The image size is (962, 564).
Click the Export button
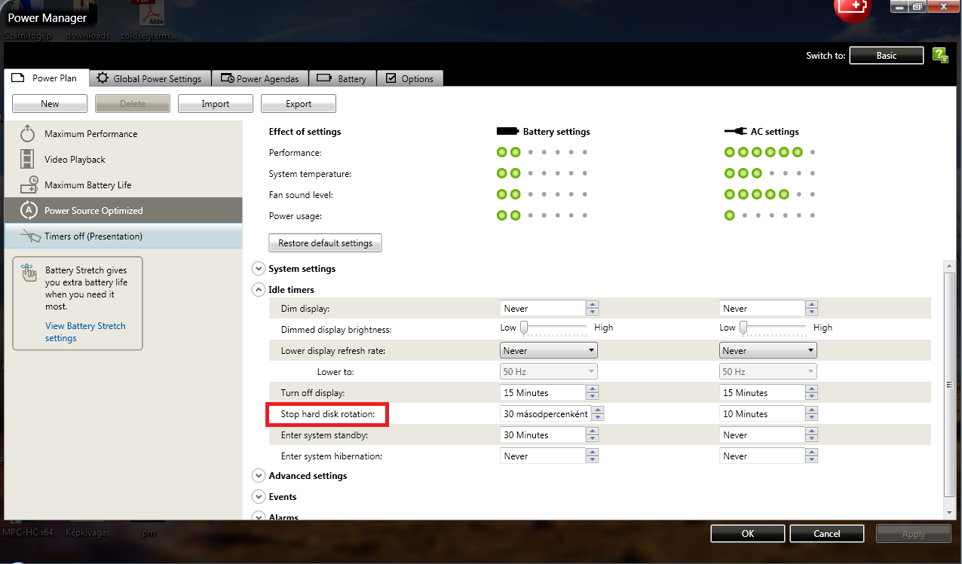[299, 104]
